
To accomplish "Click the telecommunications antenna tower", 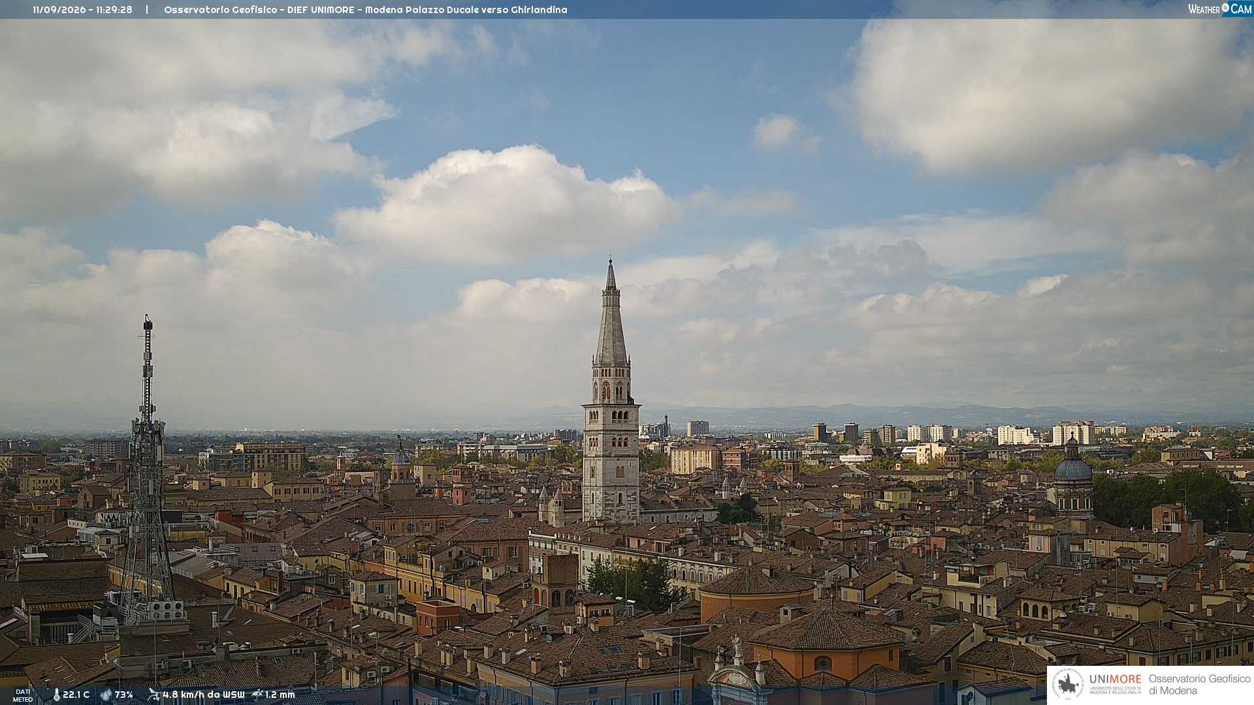I will tap(148, 470).
